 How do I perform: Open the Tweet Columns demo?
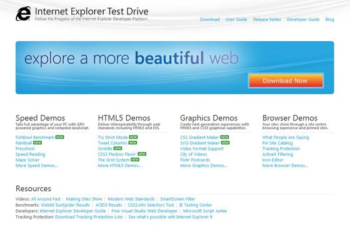tap(112, 143)
